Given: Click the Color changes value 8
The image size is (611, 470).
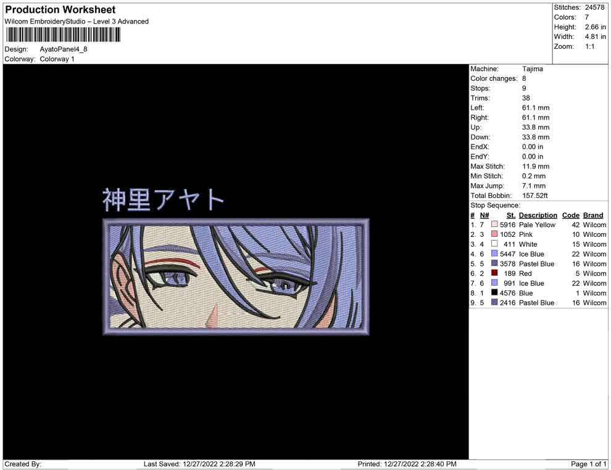Looking at the screenshot, I should pos(524,79).
